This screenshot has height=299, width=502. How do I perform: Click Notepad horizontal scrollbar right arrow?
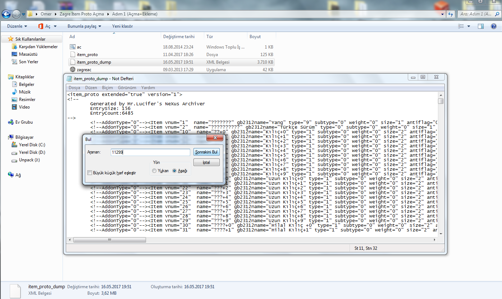[434, 240]
